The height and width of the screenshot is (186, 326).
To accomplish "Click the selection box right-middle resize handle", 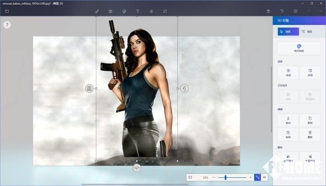I will 177,88.
